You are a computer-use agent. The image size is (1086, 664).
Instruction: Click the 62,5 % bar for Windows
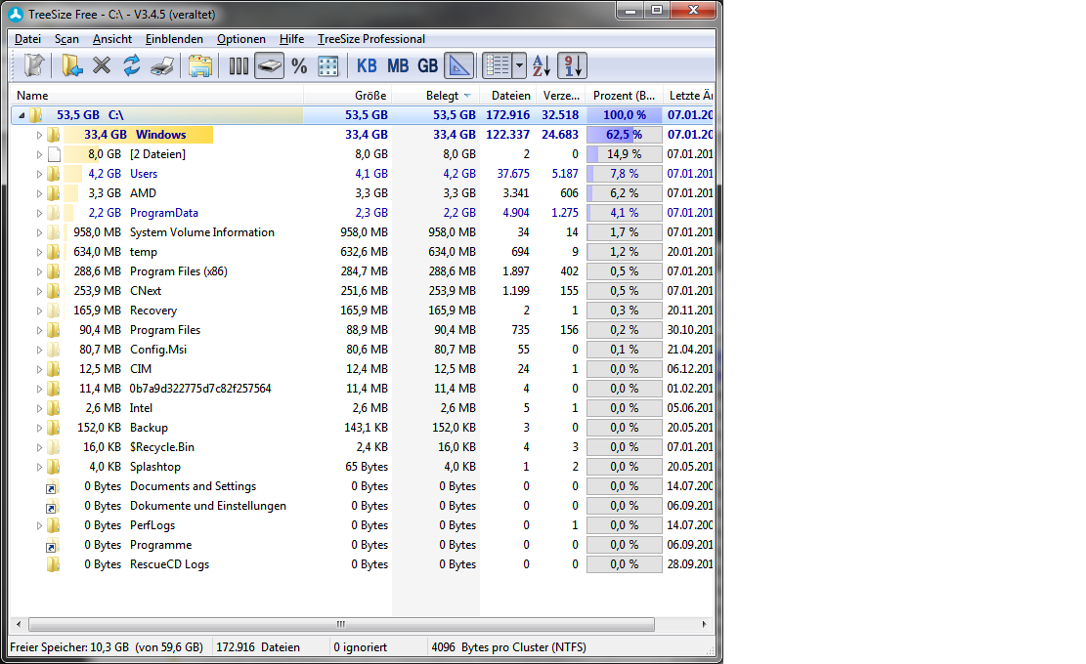pyautogui.click(x=624, y=134)
